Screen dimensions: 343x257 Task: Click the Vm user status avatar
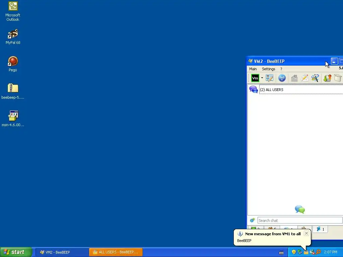(255, 78)
